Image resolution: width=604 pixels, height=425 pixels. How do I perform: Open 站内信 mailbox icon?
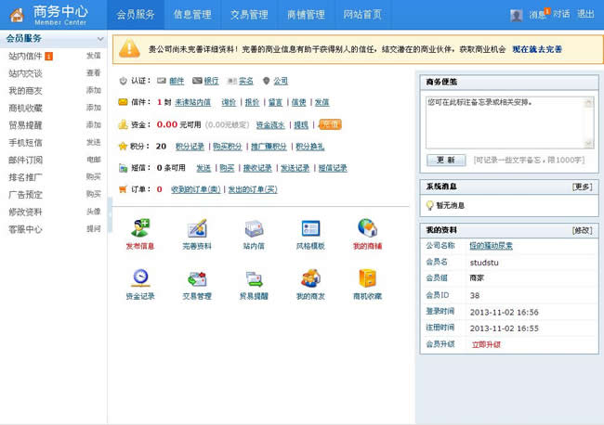(254, 228)
